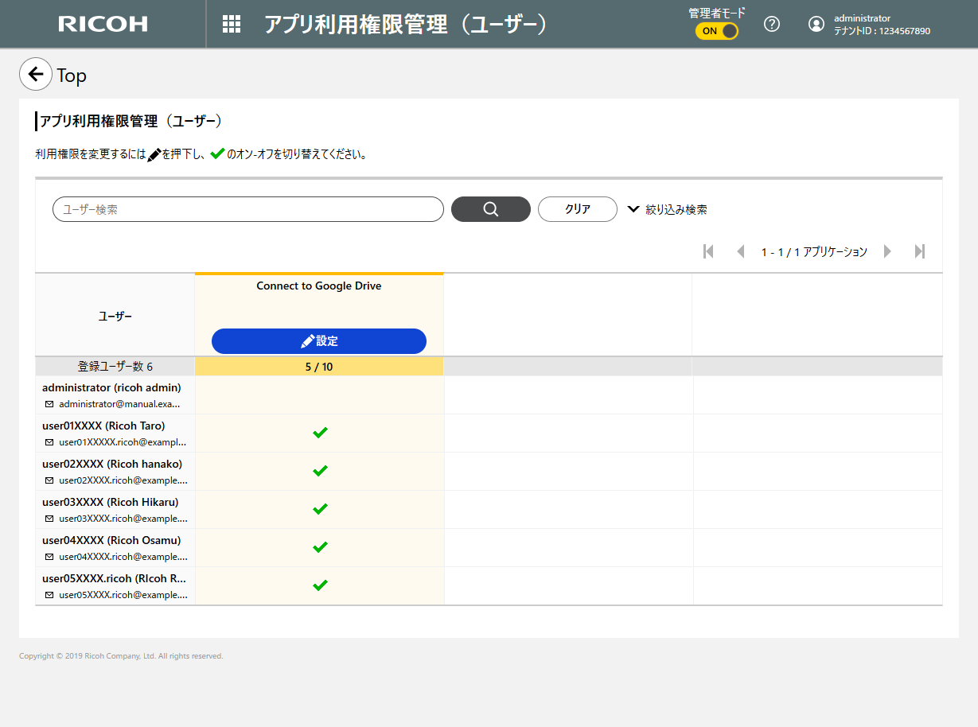Open the administrator account profile icon
This screenshot has width=978, height=727.
point(816,24)
